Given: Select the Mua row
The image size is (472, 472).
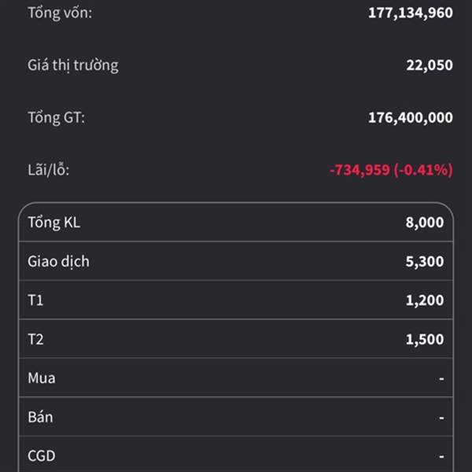Looking at the screenshot, I should coord(236,378).
